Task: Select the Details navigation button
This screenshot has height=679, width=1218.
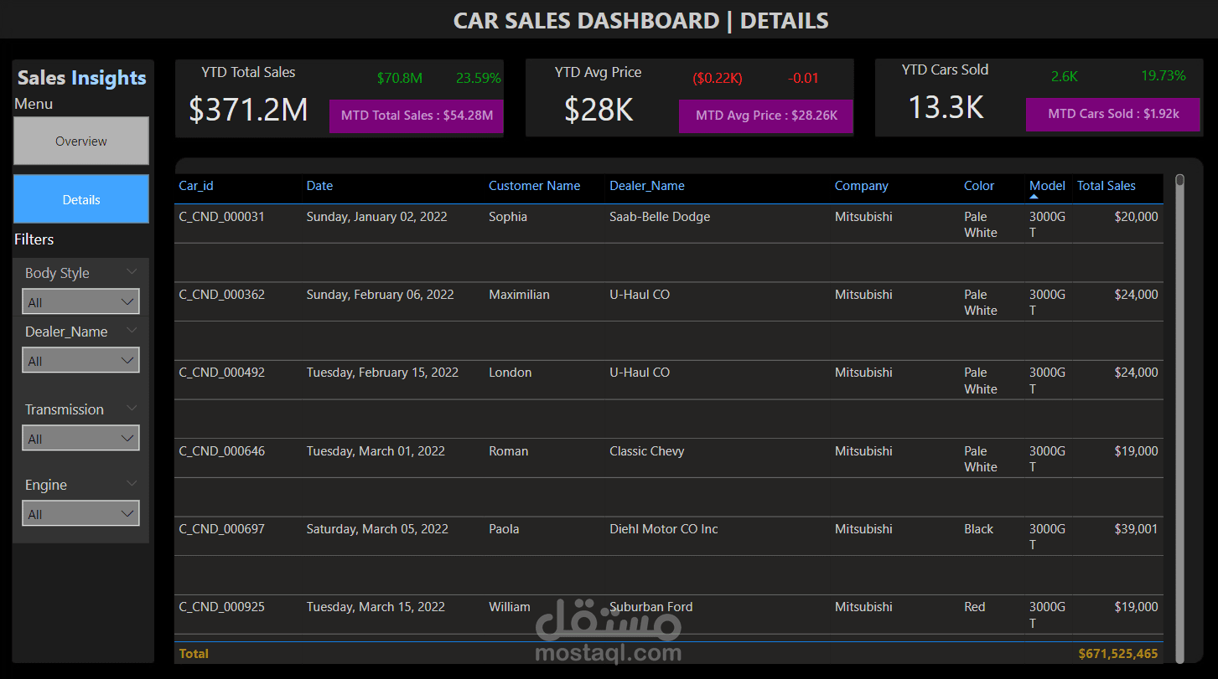Action: (80, 198)
